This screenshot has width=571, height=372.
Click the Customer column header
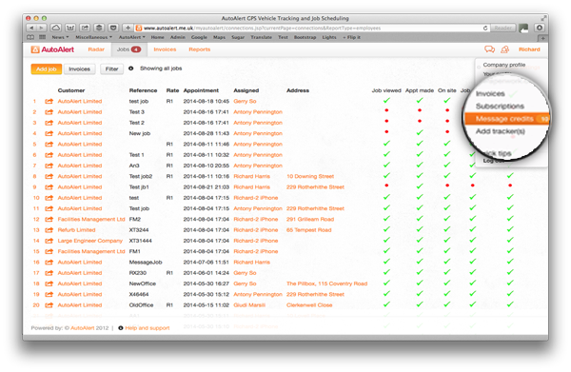click(71, 90)
